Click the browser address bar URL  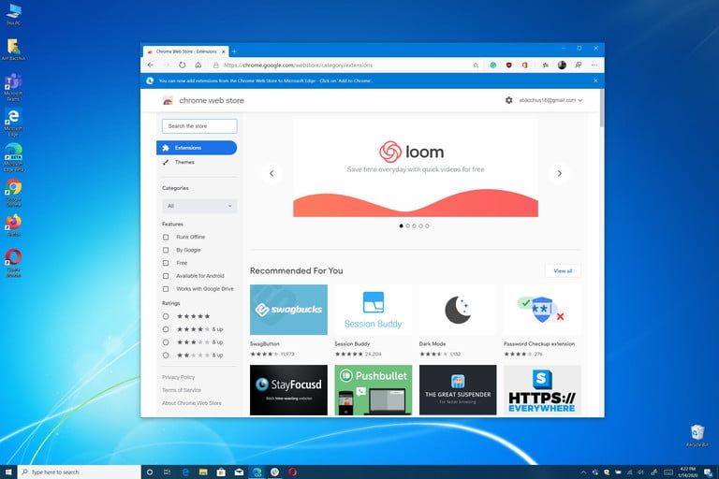[x=298, y=65]
